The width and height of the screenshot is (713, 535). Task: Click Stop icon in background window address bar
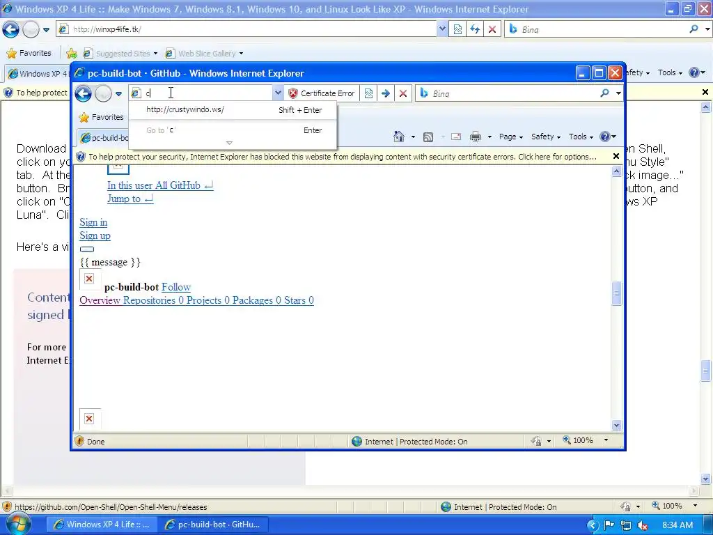(492, 29)
